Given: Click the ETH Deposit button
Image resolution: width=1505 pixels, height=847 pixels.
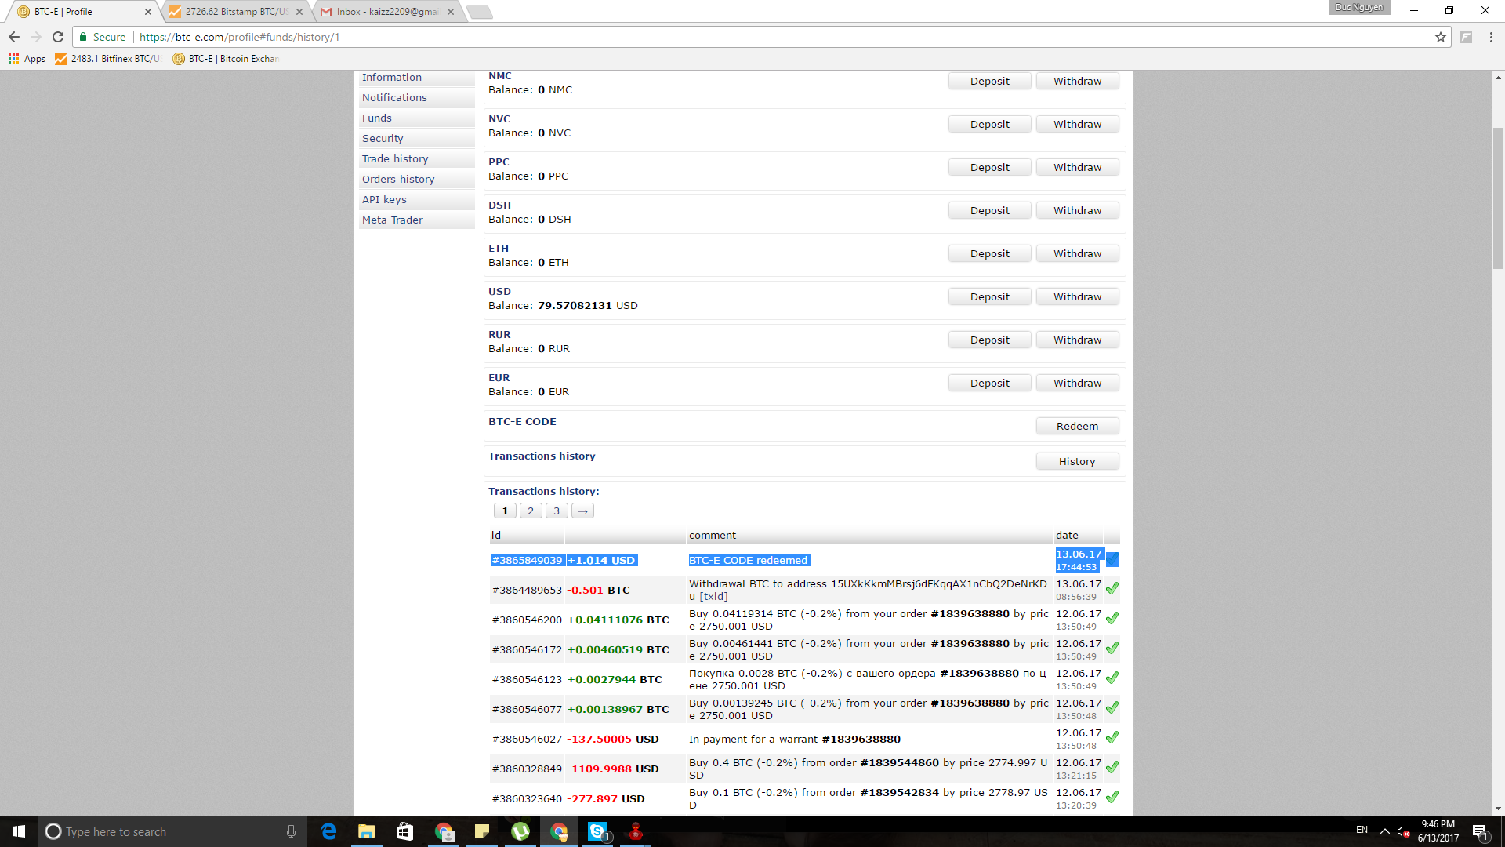Looking at the screenshot, I should pos(989,254).
